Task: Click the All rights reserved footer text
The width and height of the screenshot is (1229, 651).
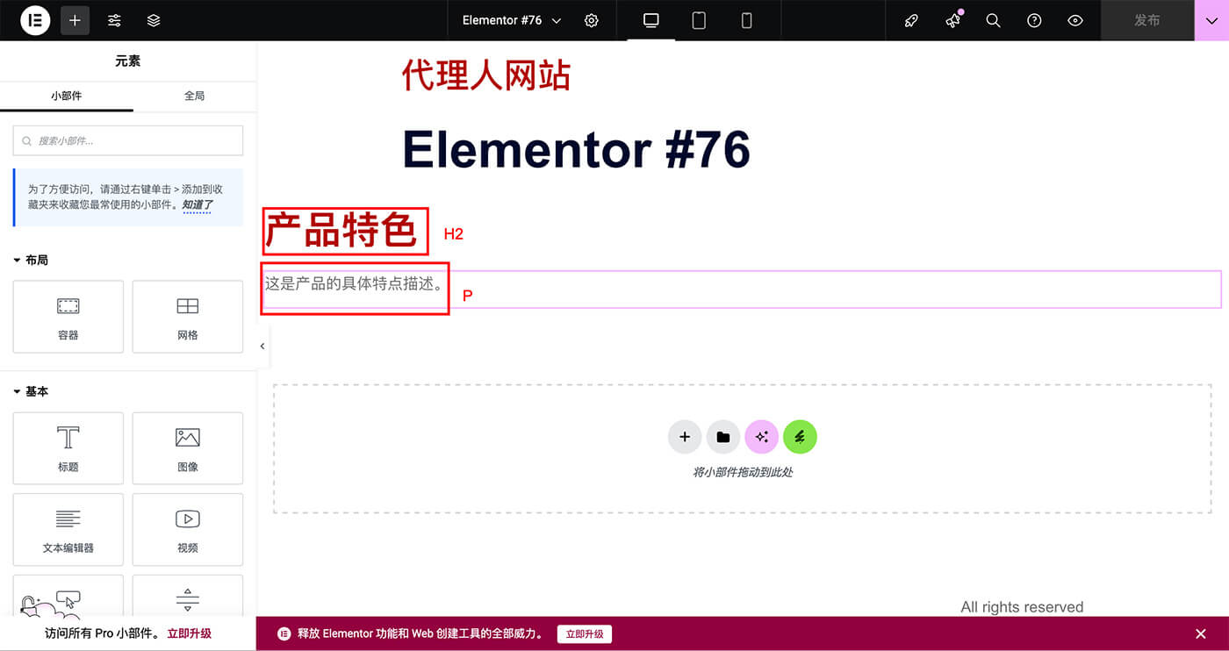Action: pyautogui.click(x=1022, y=607)
